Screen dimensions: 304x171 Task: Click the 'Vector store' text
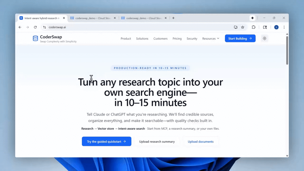[106, 129]
